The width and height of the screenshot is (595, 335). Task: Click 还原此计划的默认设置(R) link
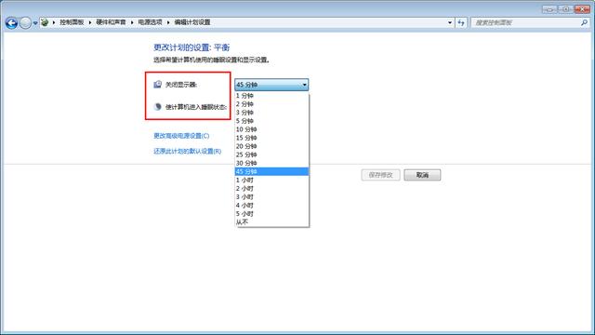point(188,151)
